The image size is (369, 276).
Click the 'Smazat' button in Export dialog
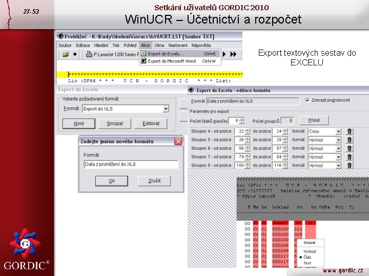tap(115, 124)
